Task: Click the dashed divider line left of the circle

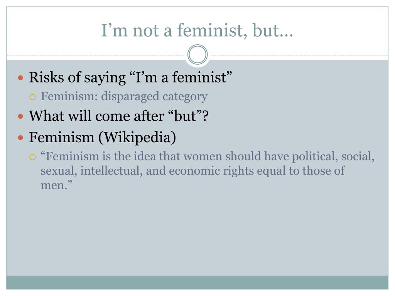Action: pos(96,55)
